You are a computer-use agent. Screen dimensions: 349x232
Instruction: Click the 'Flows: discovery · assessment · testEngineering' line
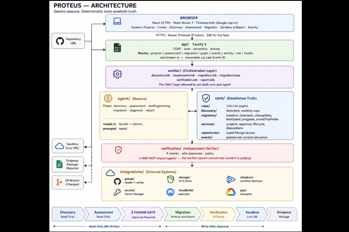pos(136,106)
